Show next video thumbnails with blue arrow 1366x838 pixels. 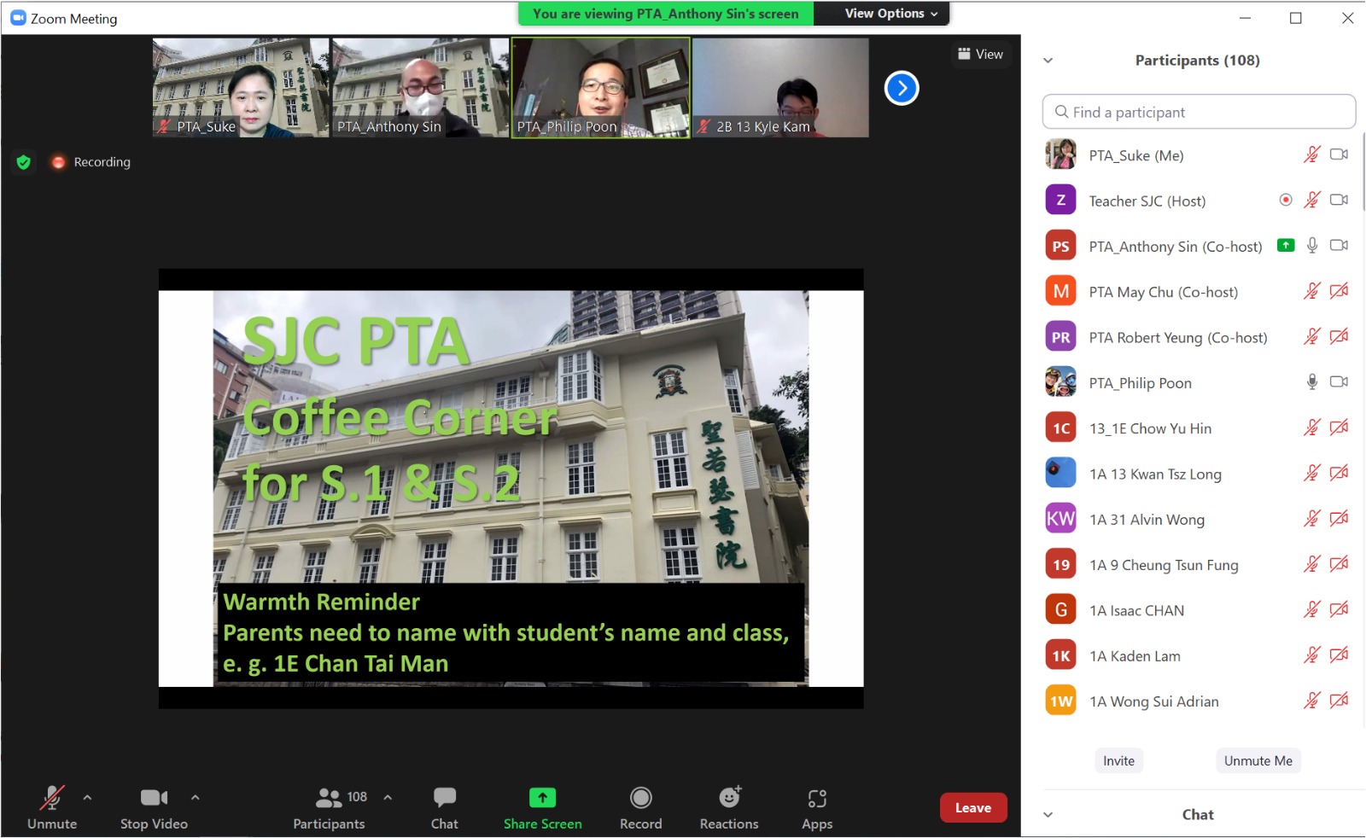902,88
